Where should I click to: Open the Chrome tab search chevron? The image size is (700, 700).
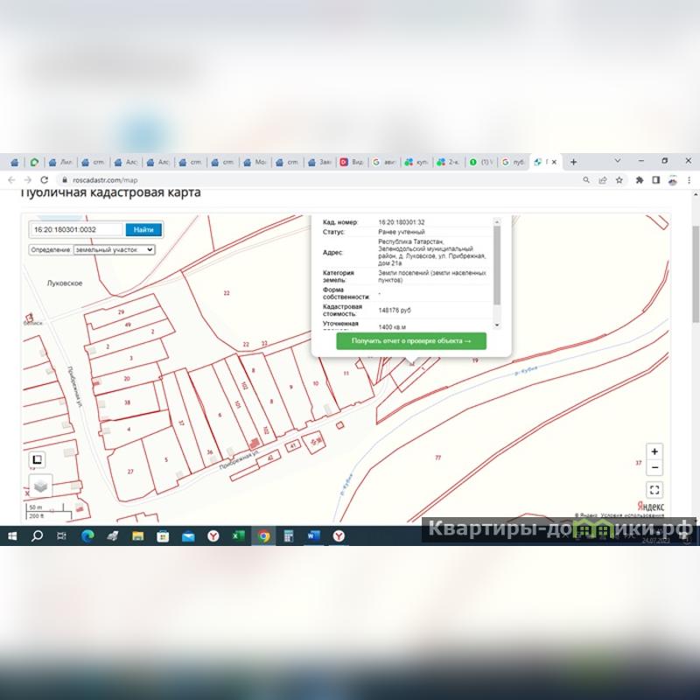point(618,161)
